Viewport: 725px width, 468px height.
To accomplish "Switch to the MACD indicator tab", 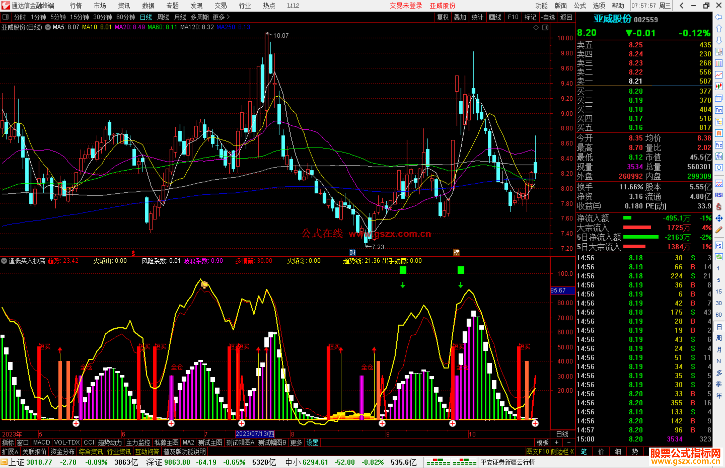I will pyautogui.click(x=42, y=443).
